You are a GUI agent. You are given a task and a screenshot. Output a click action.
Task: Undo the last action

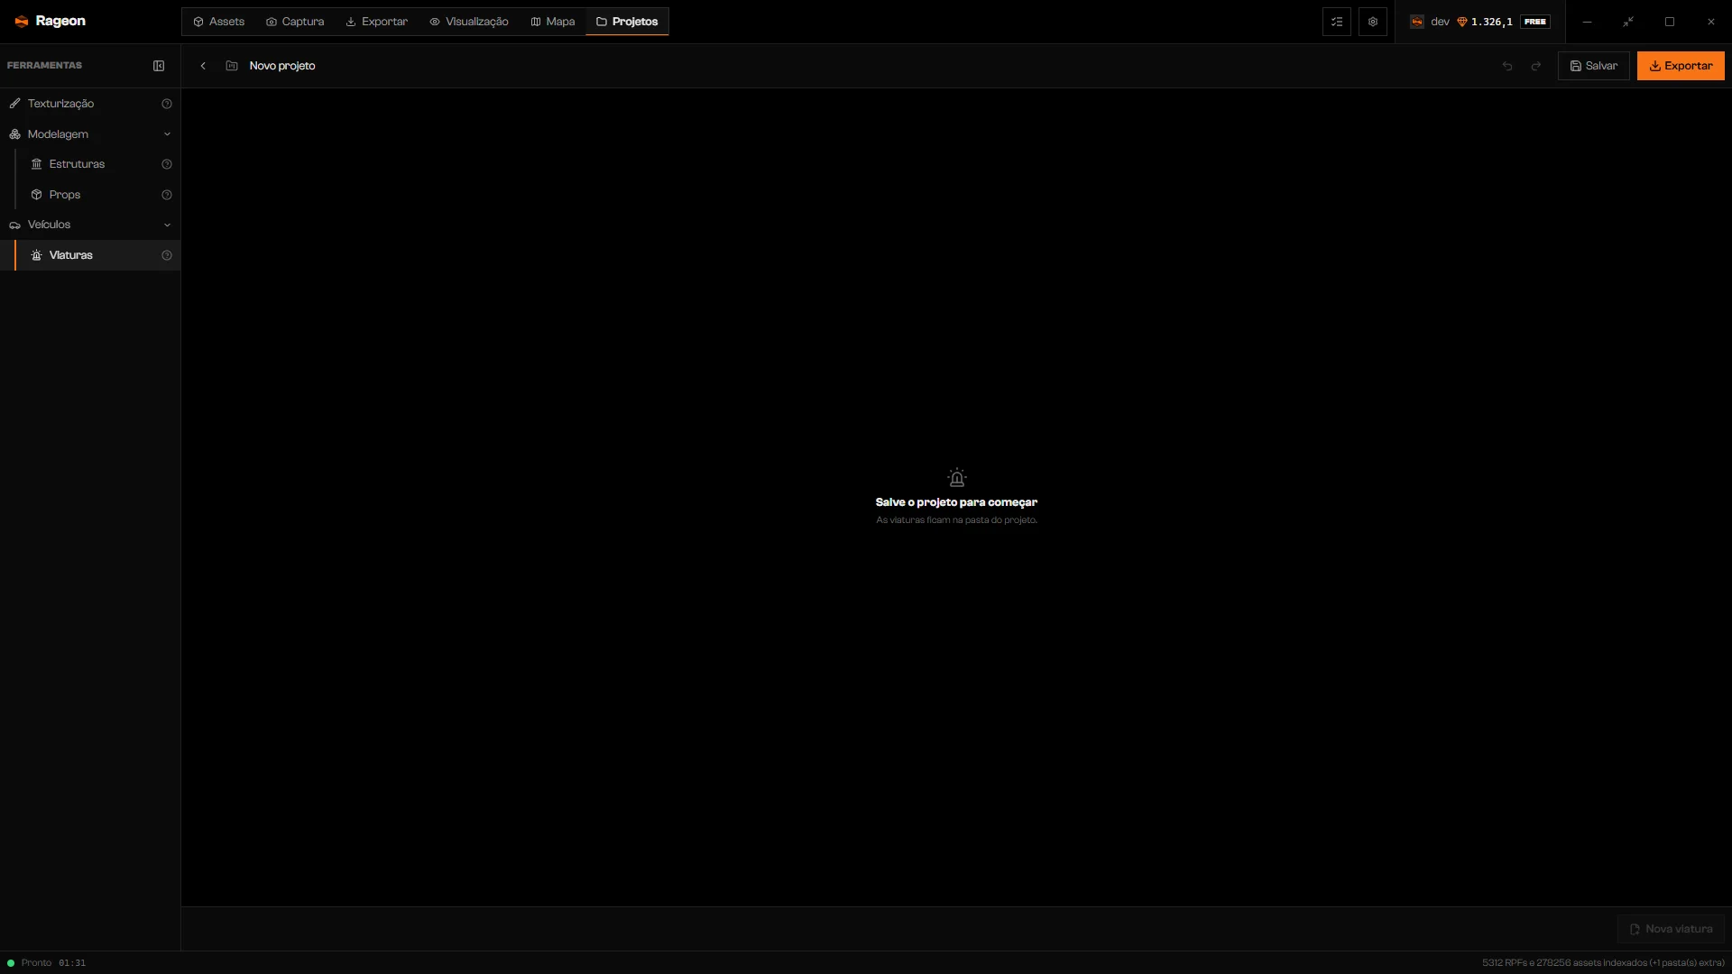[1507, 66]
